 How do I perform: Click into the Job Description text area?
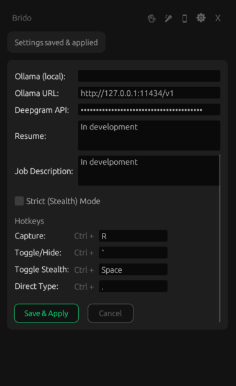(x=148, y=171)
